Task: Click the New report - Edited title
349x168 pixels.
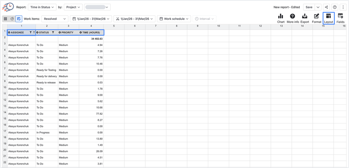Action: [287, 7]
